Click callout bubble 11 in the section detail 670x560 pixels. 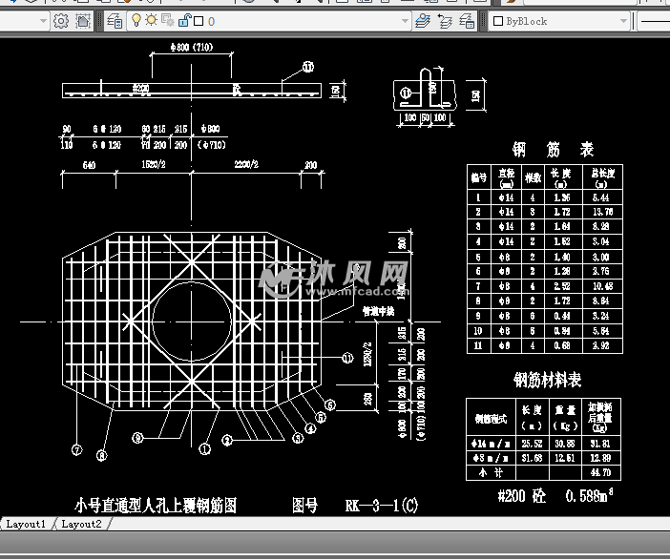coord(405,93)
